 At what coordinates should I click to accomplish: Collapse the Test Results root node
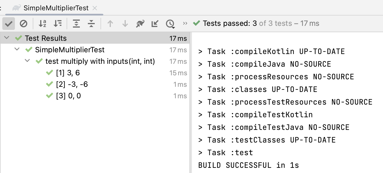[x=7, y=38]
